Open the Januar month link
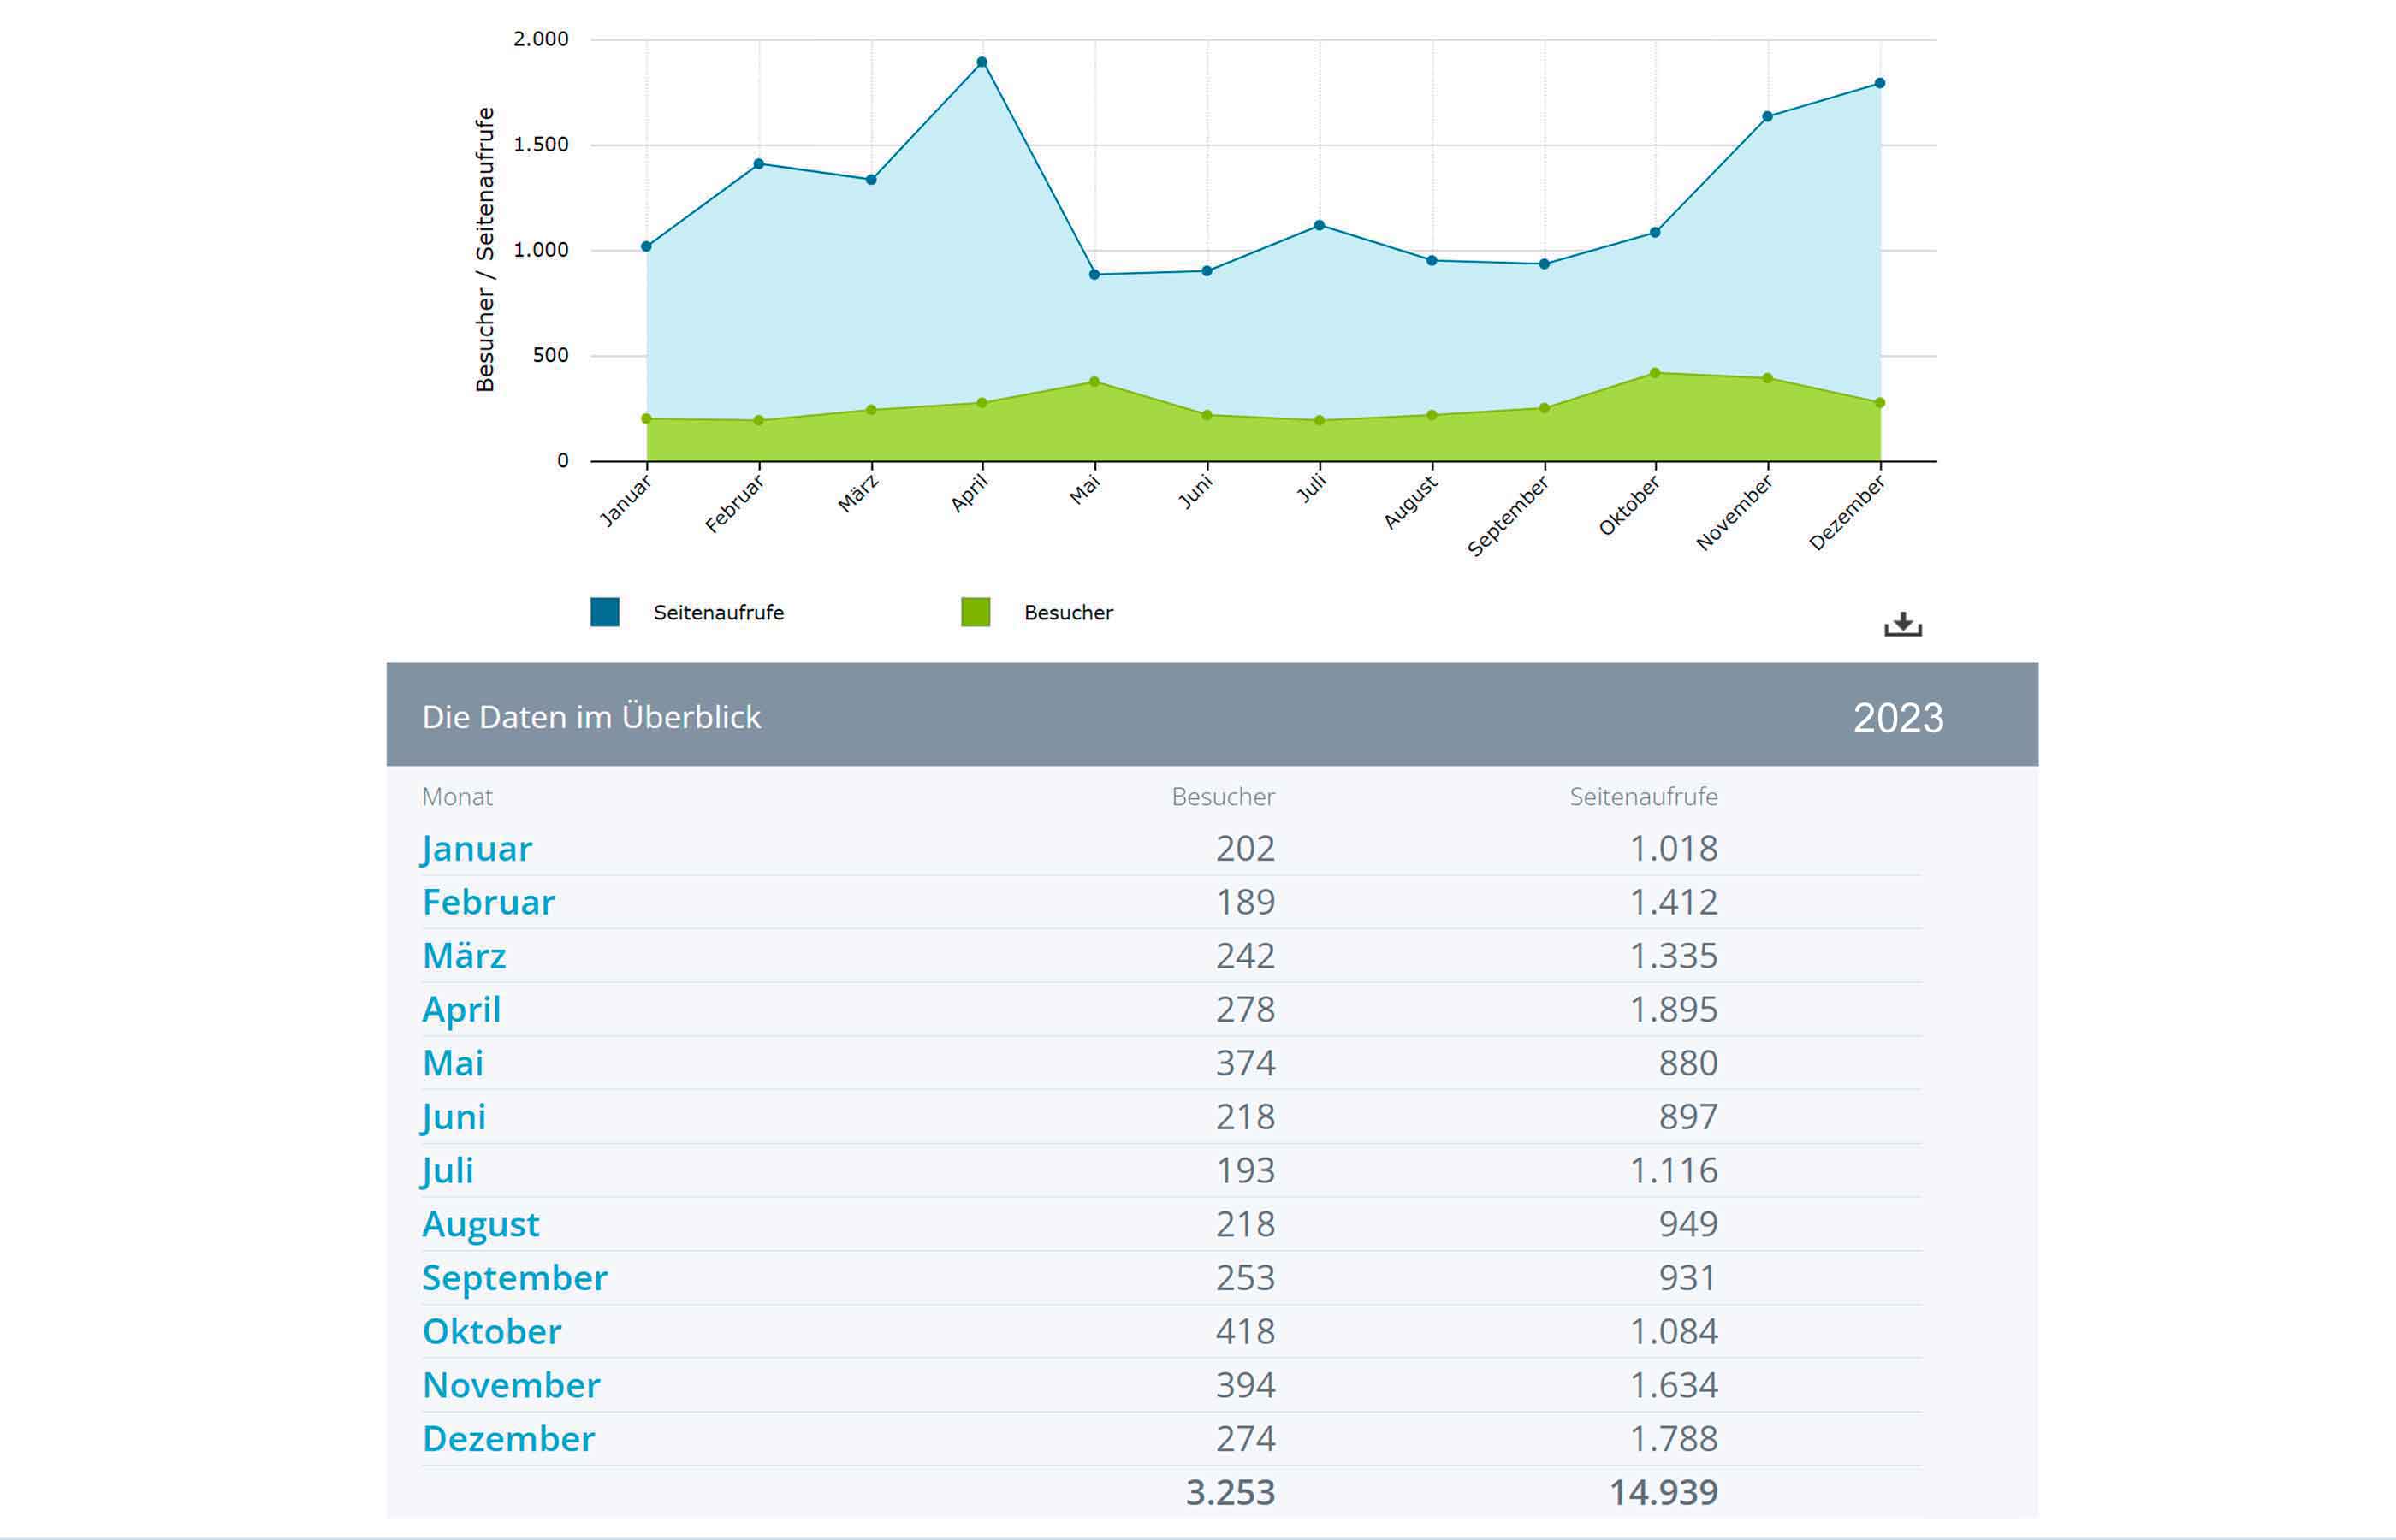This screenshot has height=1540, width=2396. click(476, 849)
